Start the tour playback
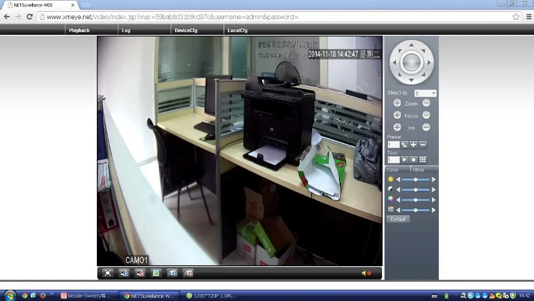 (404, 160)
